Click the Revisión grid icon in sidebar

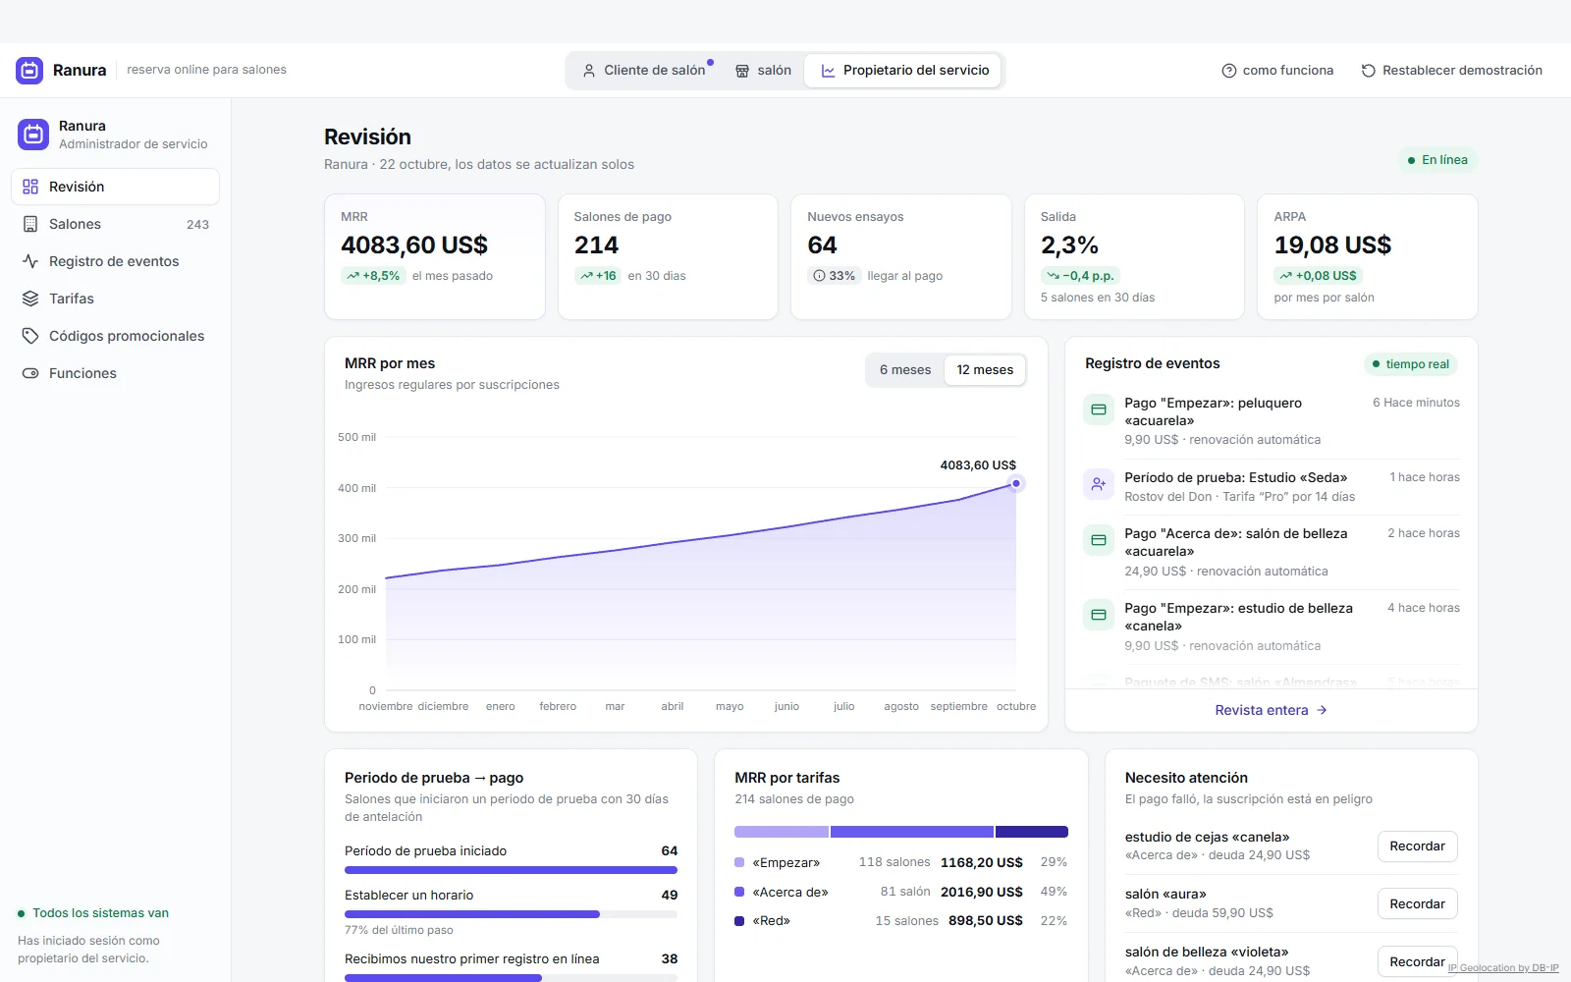(x=30, y=187)
